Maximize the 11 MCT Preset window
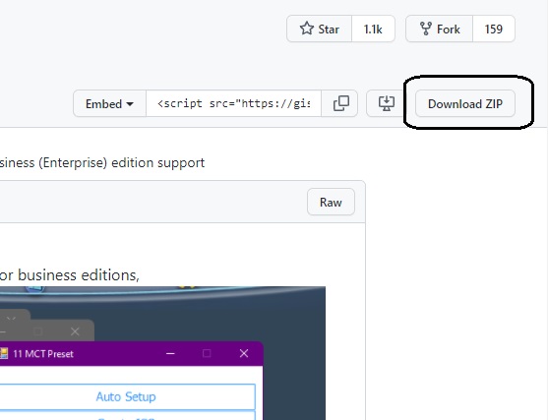This screenshot has width=548, height=420. tap(207, 354)
